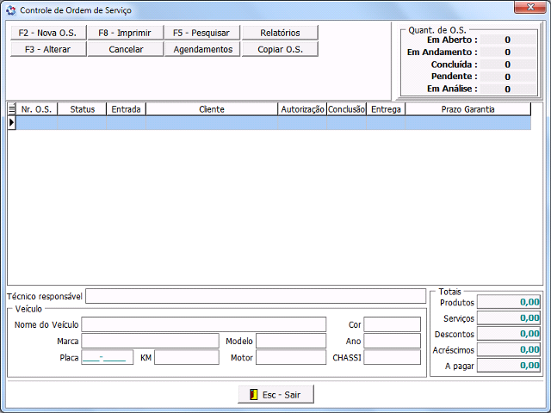This screenshot has width=551, height=413.
Task: Click the Placa masked input field
Action: [107, 358]
